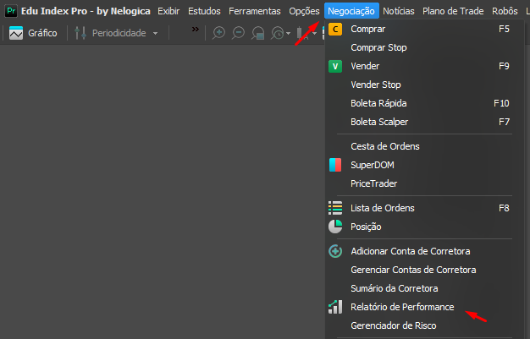Click the Gráfico chart icon
The height and width of the screenshot is (339, 530).
(16, 33)
